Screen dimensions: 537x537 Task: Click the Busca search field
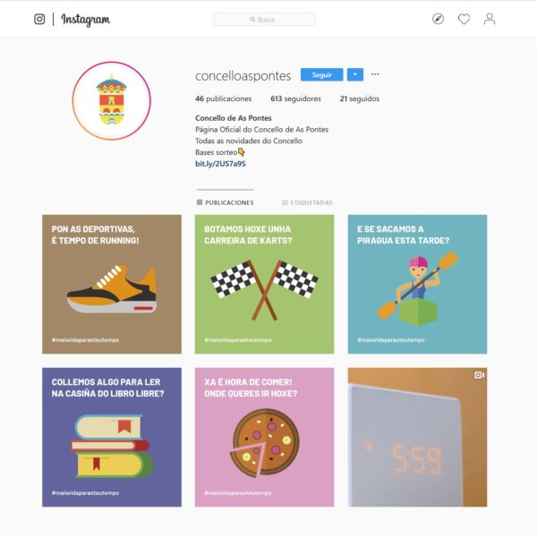[x=264, y=20]
